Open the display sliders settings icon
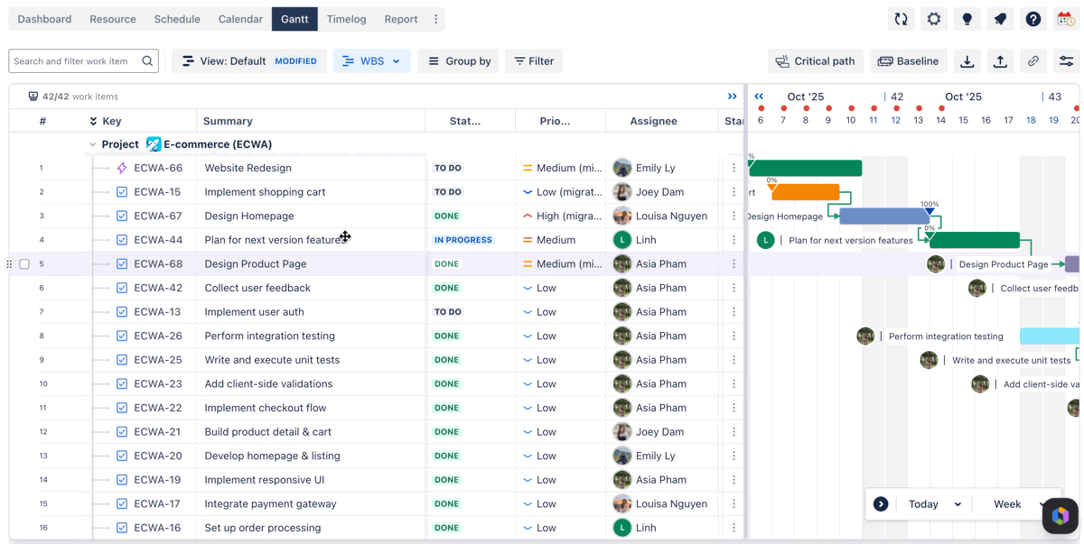The height and width of the screenshot is (544, 1084). point(1066,61)
